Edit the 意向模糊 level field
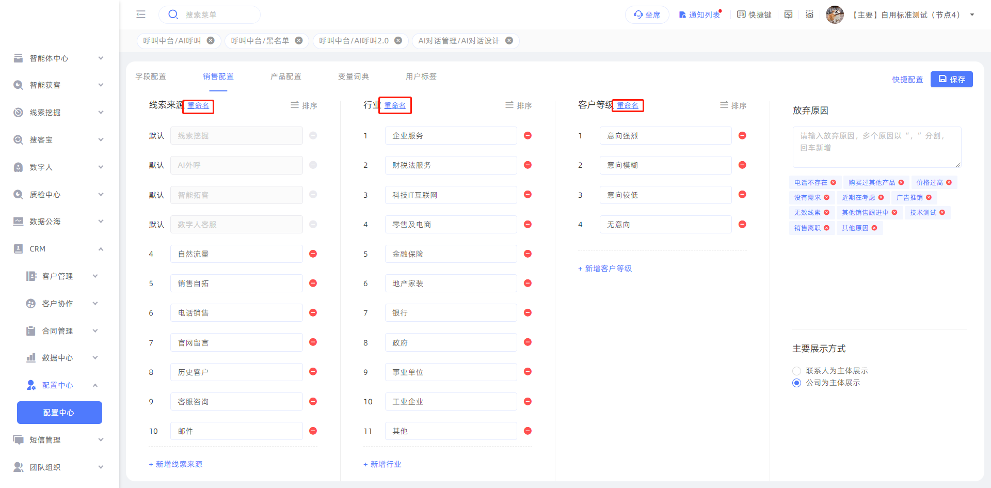The width and height of the screenshot is (991, 488). pyautogui.click(x=666, y=165)
